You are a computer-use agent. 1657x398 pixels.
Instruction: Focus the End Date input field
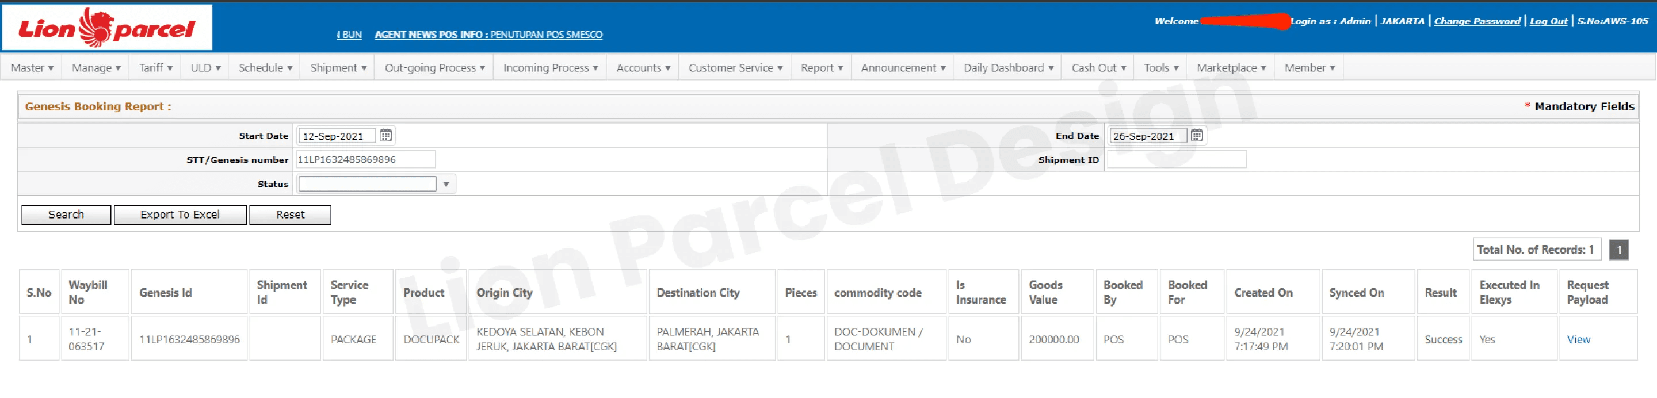tap(1148, 136)
